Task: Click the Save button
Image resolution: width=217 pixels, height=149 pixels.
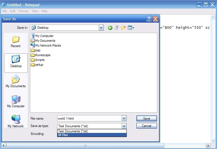Action: click(x=146, y=119)
